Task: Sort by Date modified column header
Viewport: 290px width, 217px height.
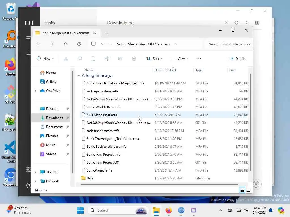Action: click(165, 70)
